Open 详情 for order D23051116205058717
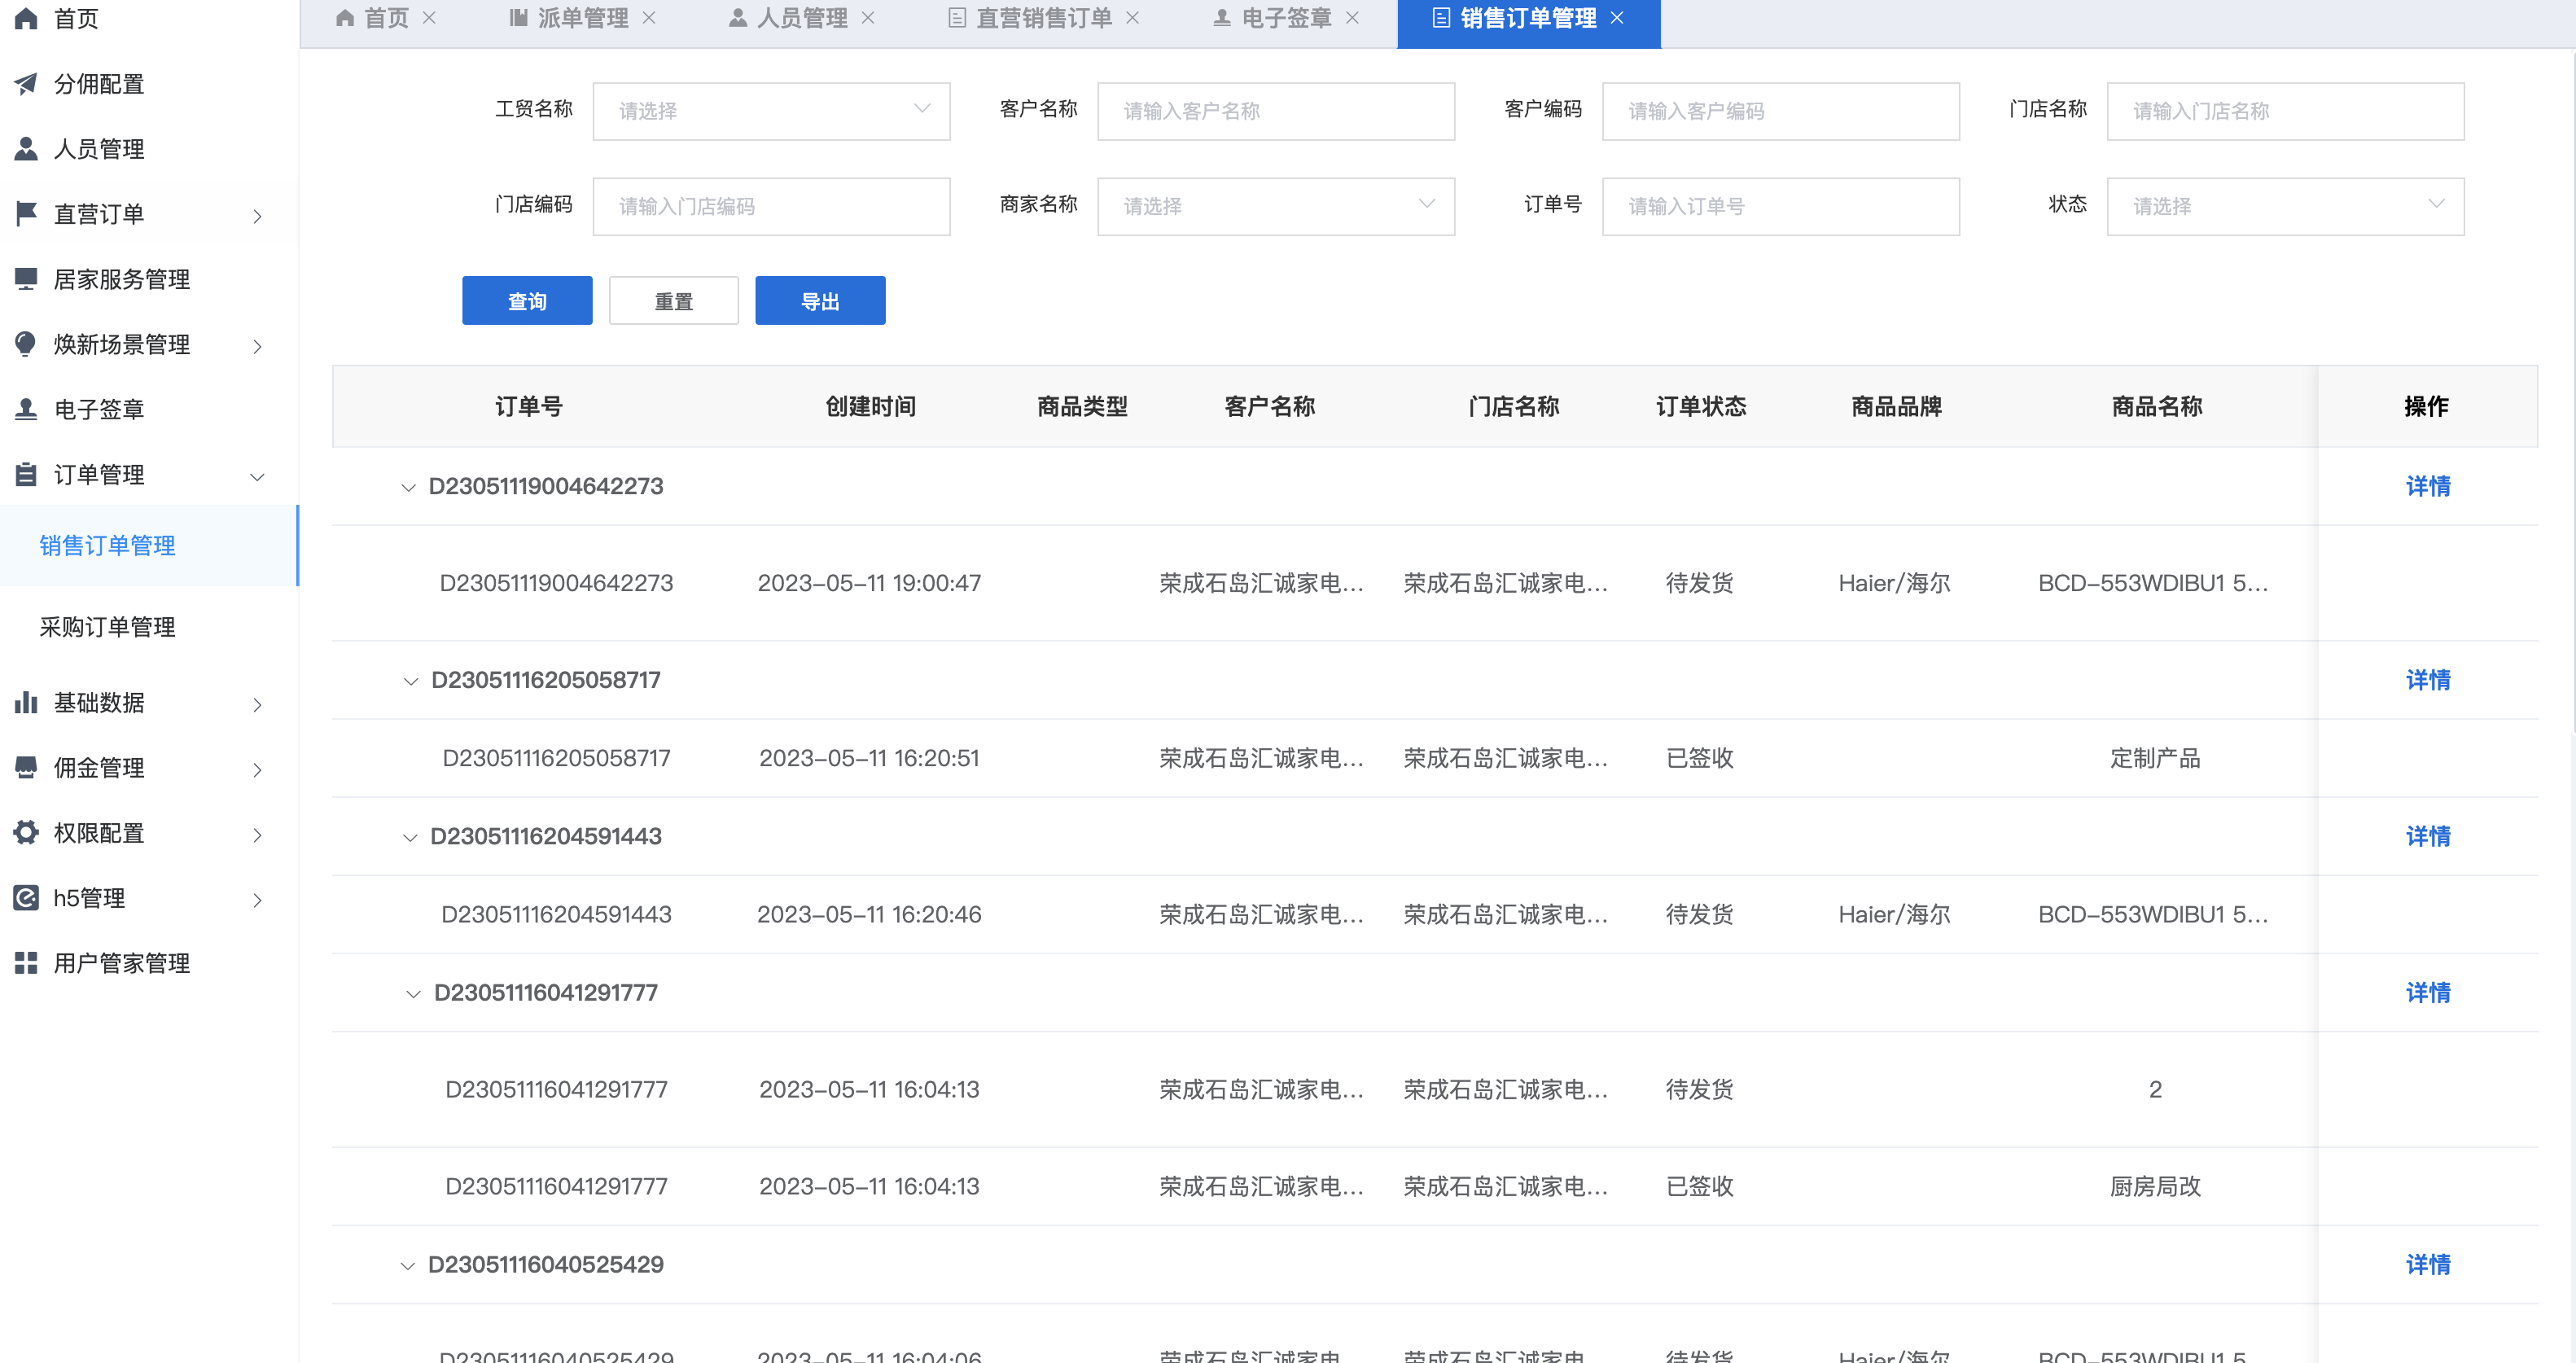 pyautogui.click(x=2427, y=680)
